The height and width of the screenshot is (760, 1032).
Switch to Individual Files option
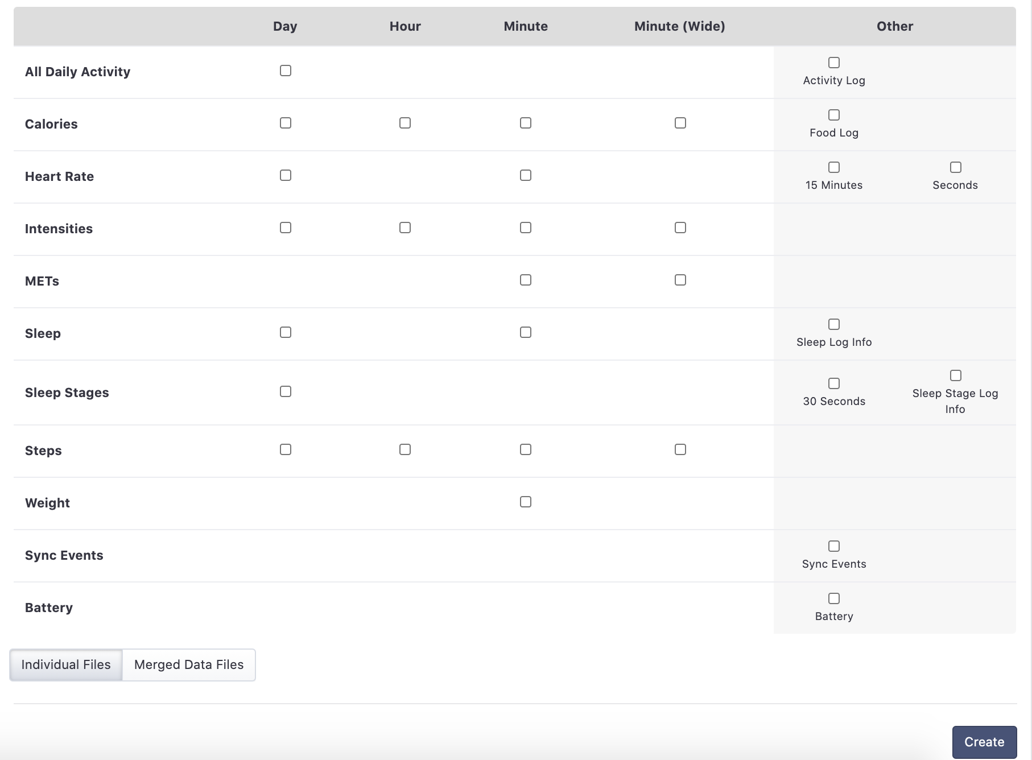66,664
